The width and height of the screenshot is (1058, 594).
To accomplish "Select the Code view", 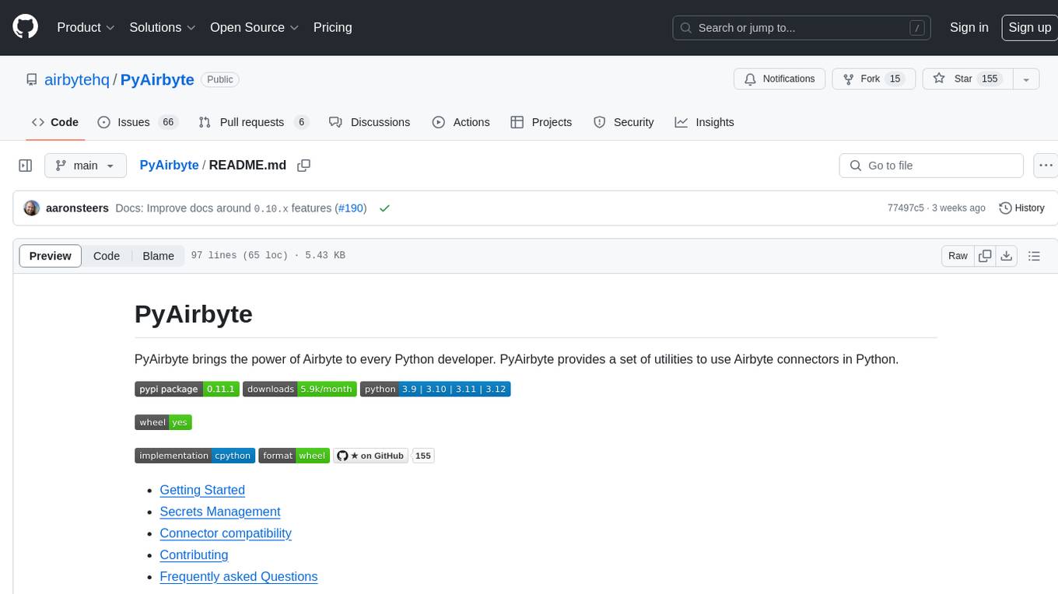I will click(x=107, y=256).
